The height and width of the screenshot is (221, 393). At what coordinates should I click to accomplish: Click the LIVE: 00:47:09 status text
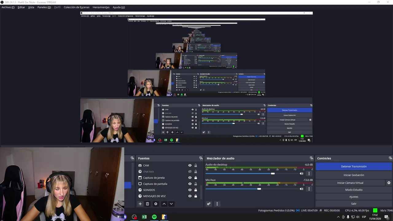(309, 211)
